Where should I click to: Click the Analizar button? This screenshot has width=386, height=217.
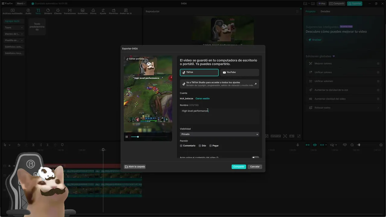(x=315, y=40)
